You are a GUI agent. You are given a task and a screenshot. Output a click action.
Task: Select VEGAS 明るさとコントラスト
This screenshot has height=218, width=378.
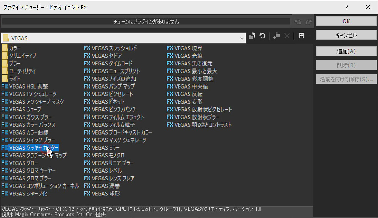click(199, 125)
